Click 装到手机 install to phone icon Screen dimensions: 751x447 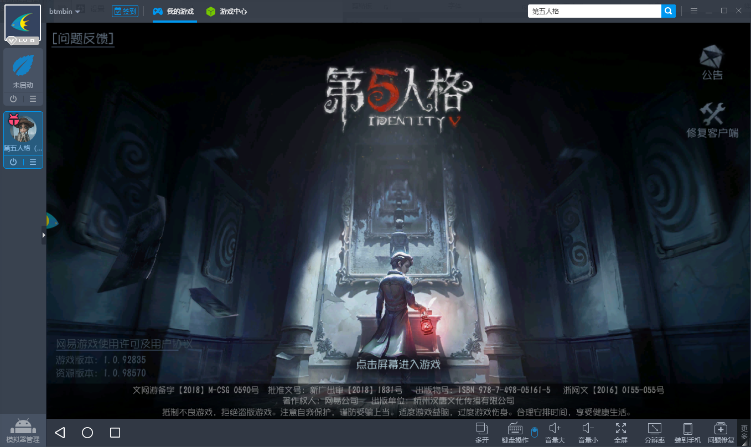(x=687, y=432)
